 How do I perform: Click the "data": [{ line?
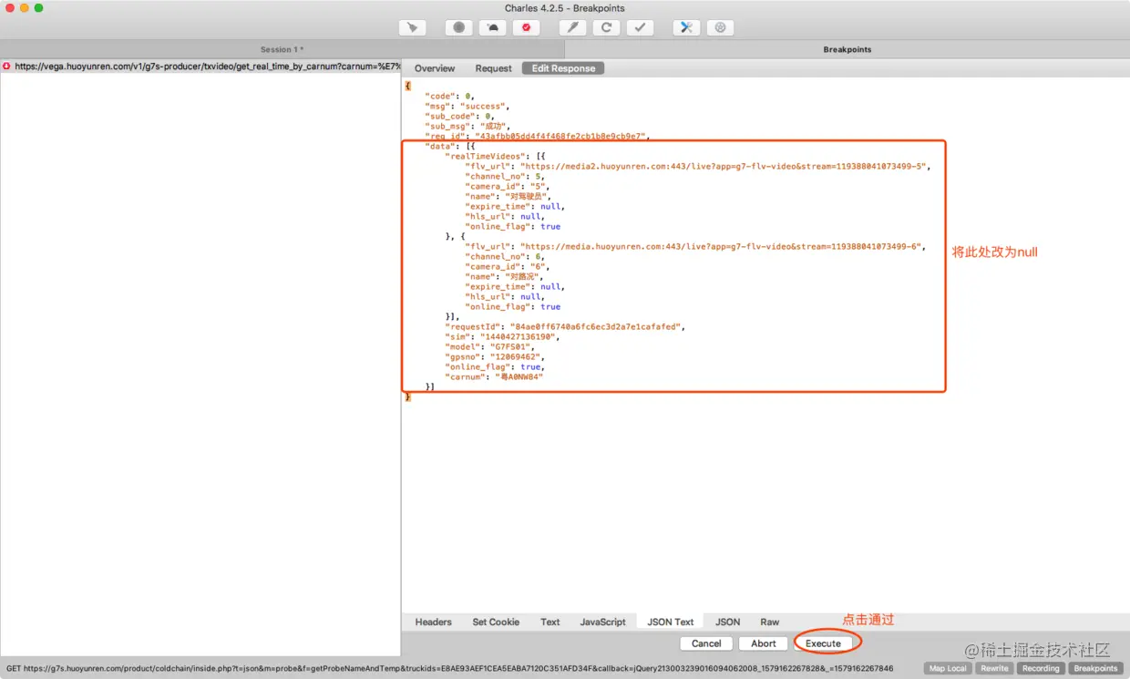(449, 146)
